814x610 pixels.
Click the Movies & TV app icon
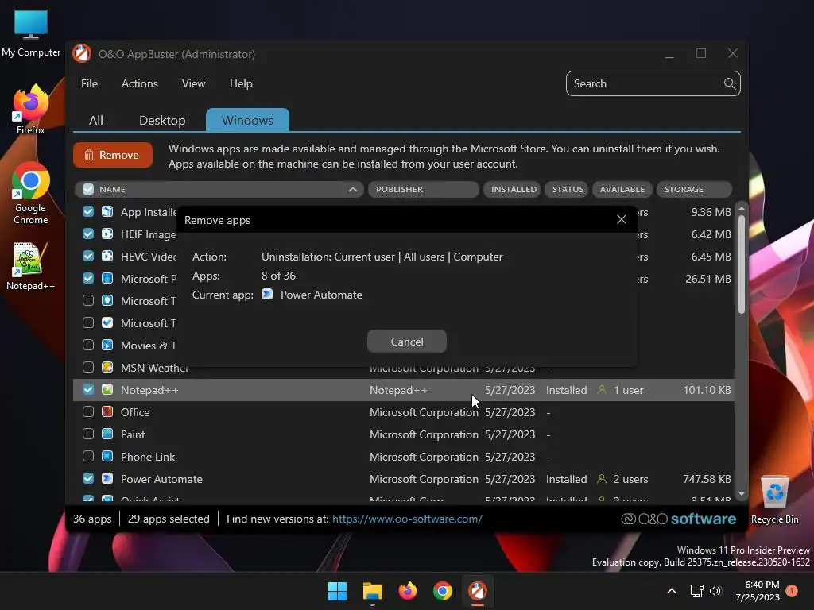coord(107,345)
